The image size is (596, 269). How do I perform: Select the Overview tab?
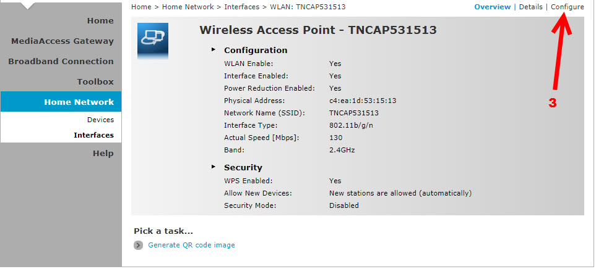(492, 7)
